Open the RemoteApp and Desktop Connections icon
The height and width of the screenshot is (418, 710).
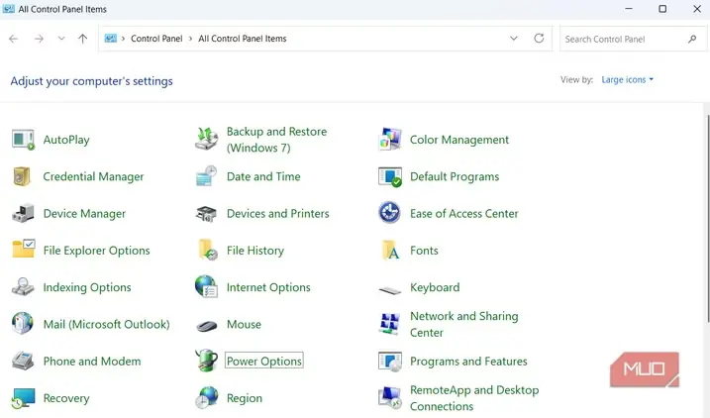pyautogui.click(x=390, y=397)
